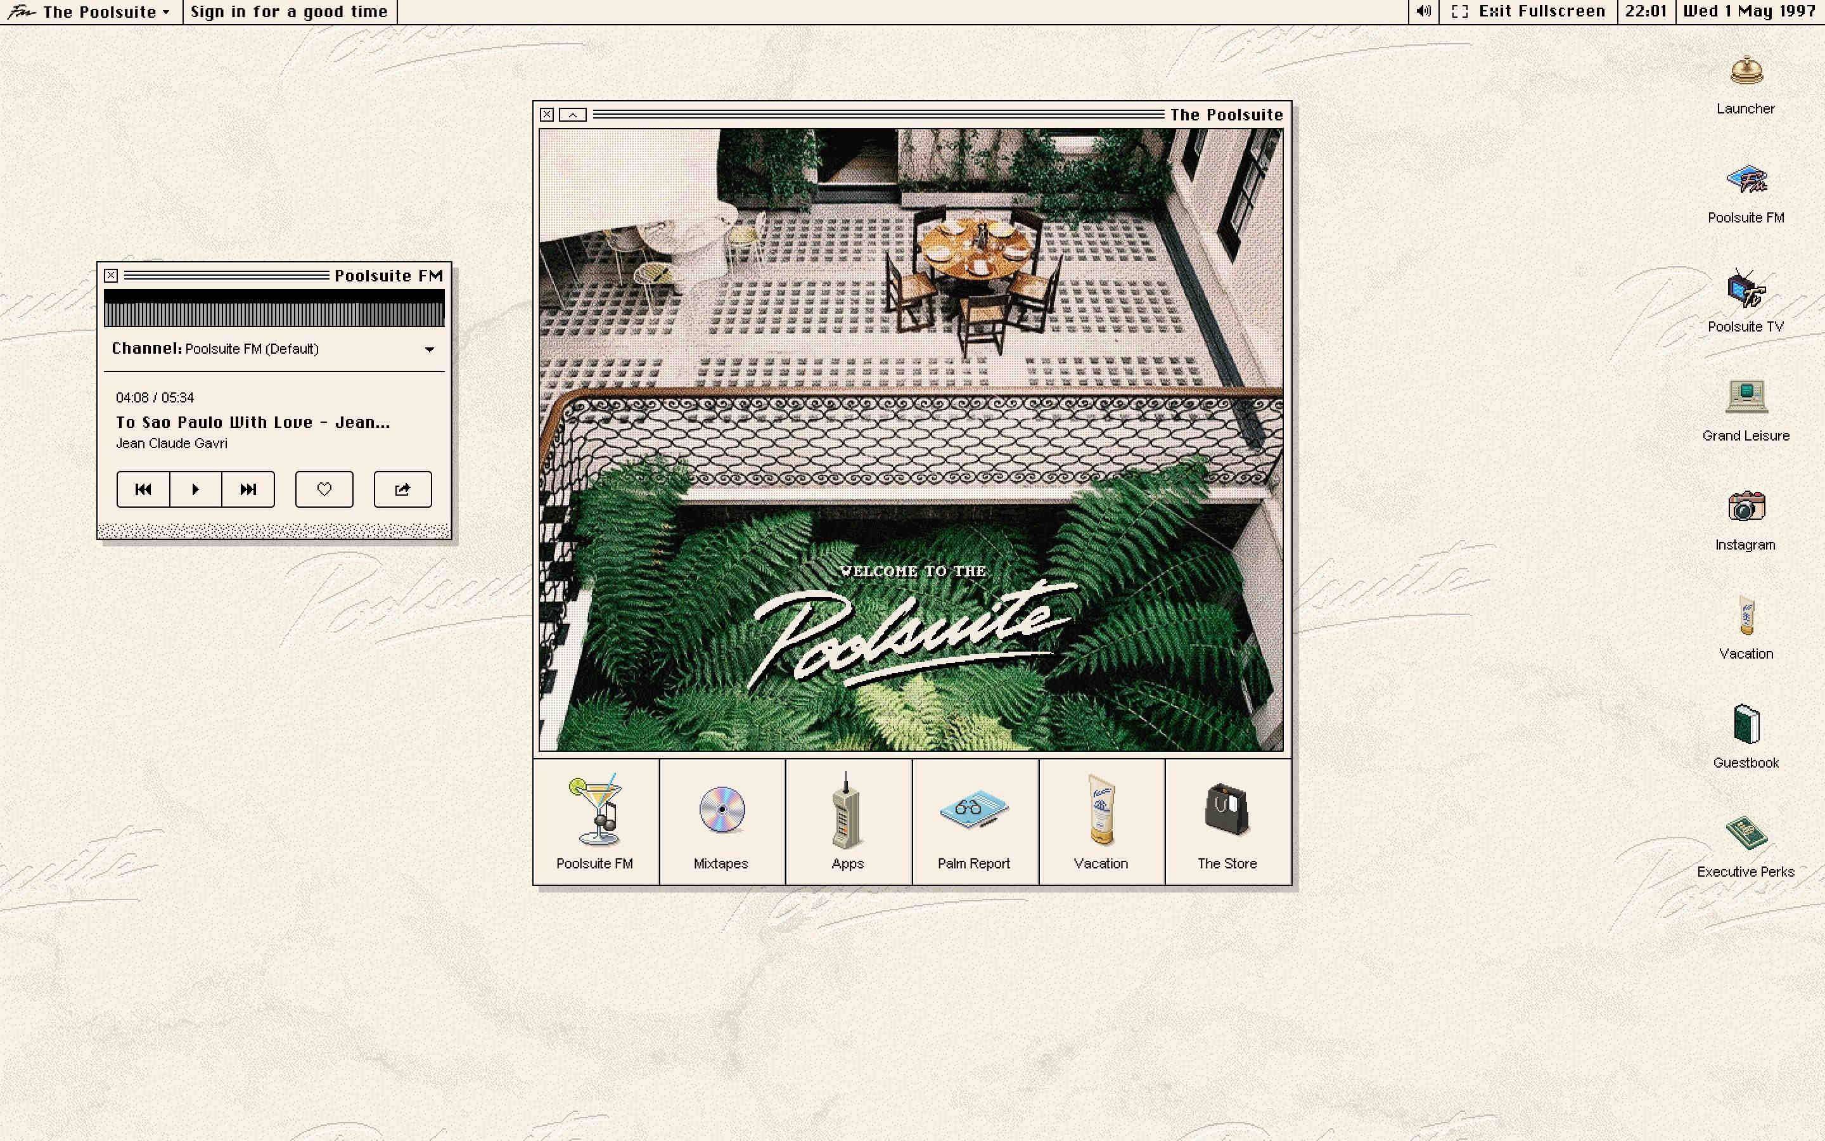Share current track Jean Claude Gavri

pos(405,489)
